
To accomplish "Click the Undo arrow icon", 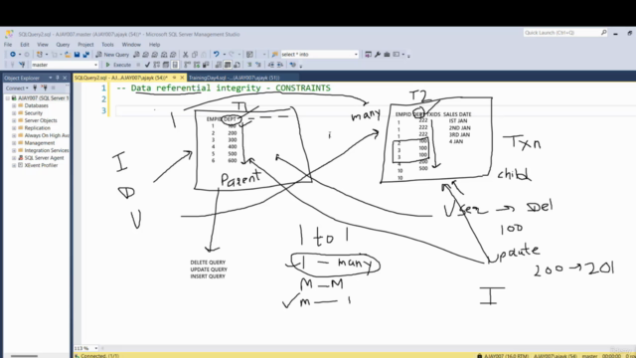I will pos(217,55).
